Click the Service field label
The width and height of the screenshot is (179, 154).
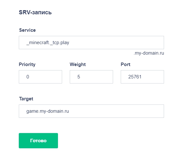pos(27,30)
